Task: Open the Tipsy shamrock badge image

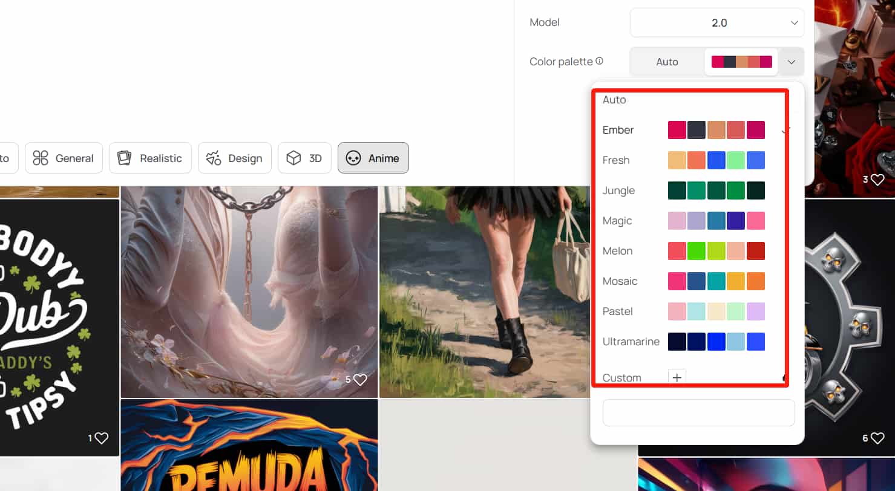Action: (59, 327)
